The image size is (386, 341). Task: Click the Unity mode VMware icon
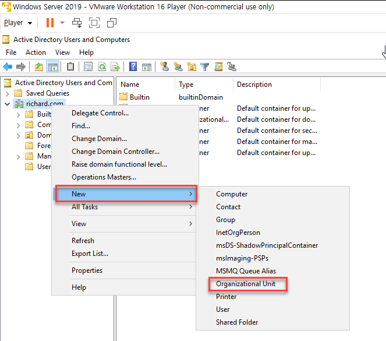tap(112, 23)
